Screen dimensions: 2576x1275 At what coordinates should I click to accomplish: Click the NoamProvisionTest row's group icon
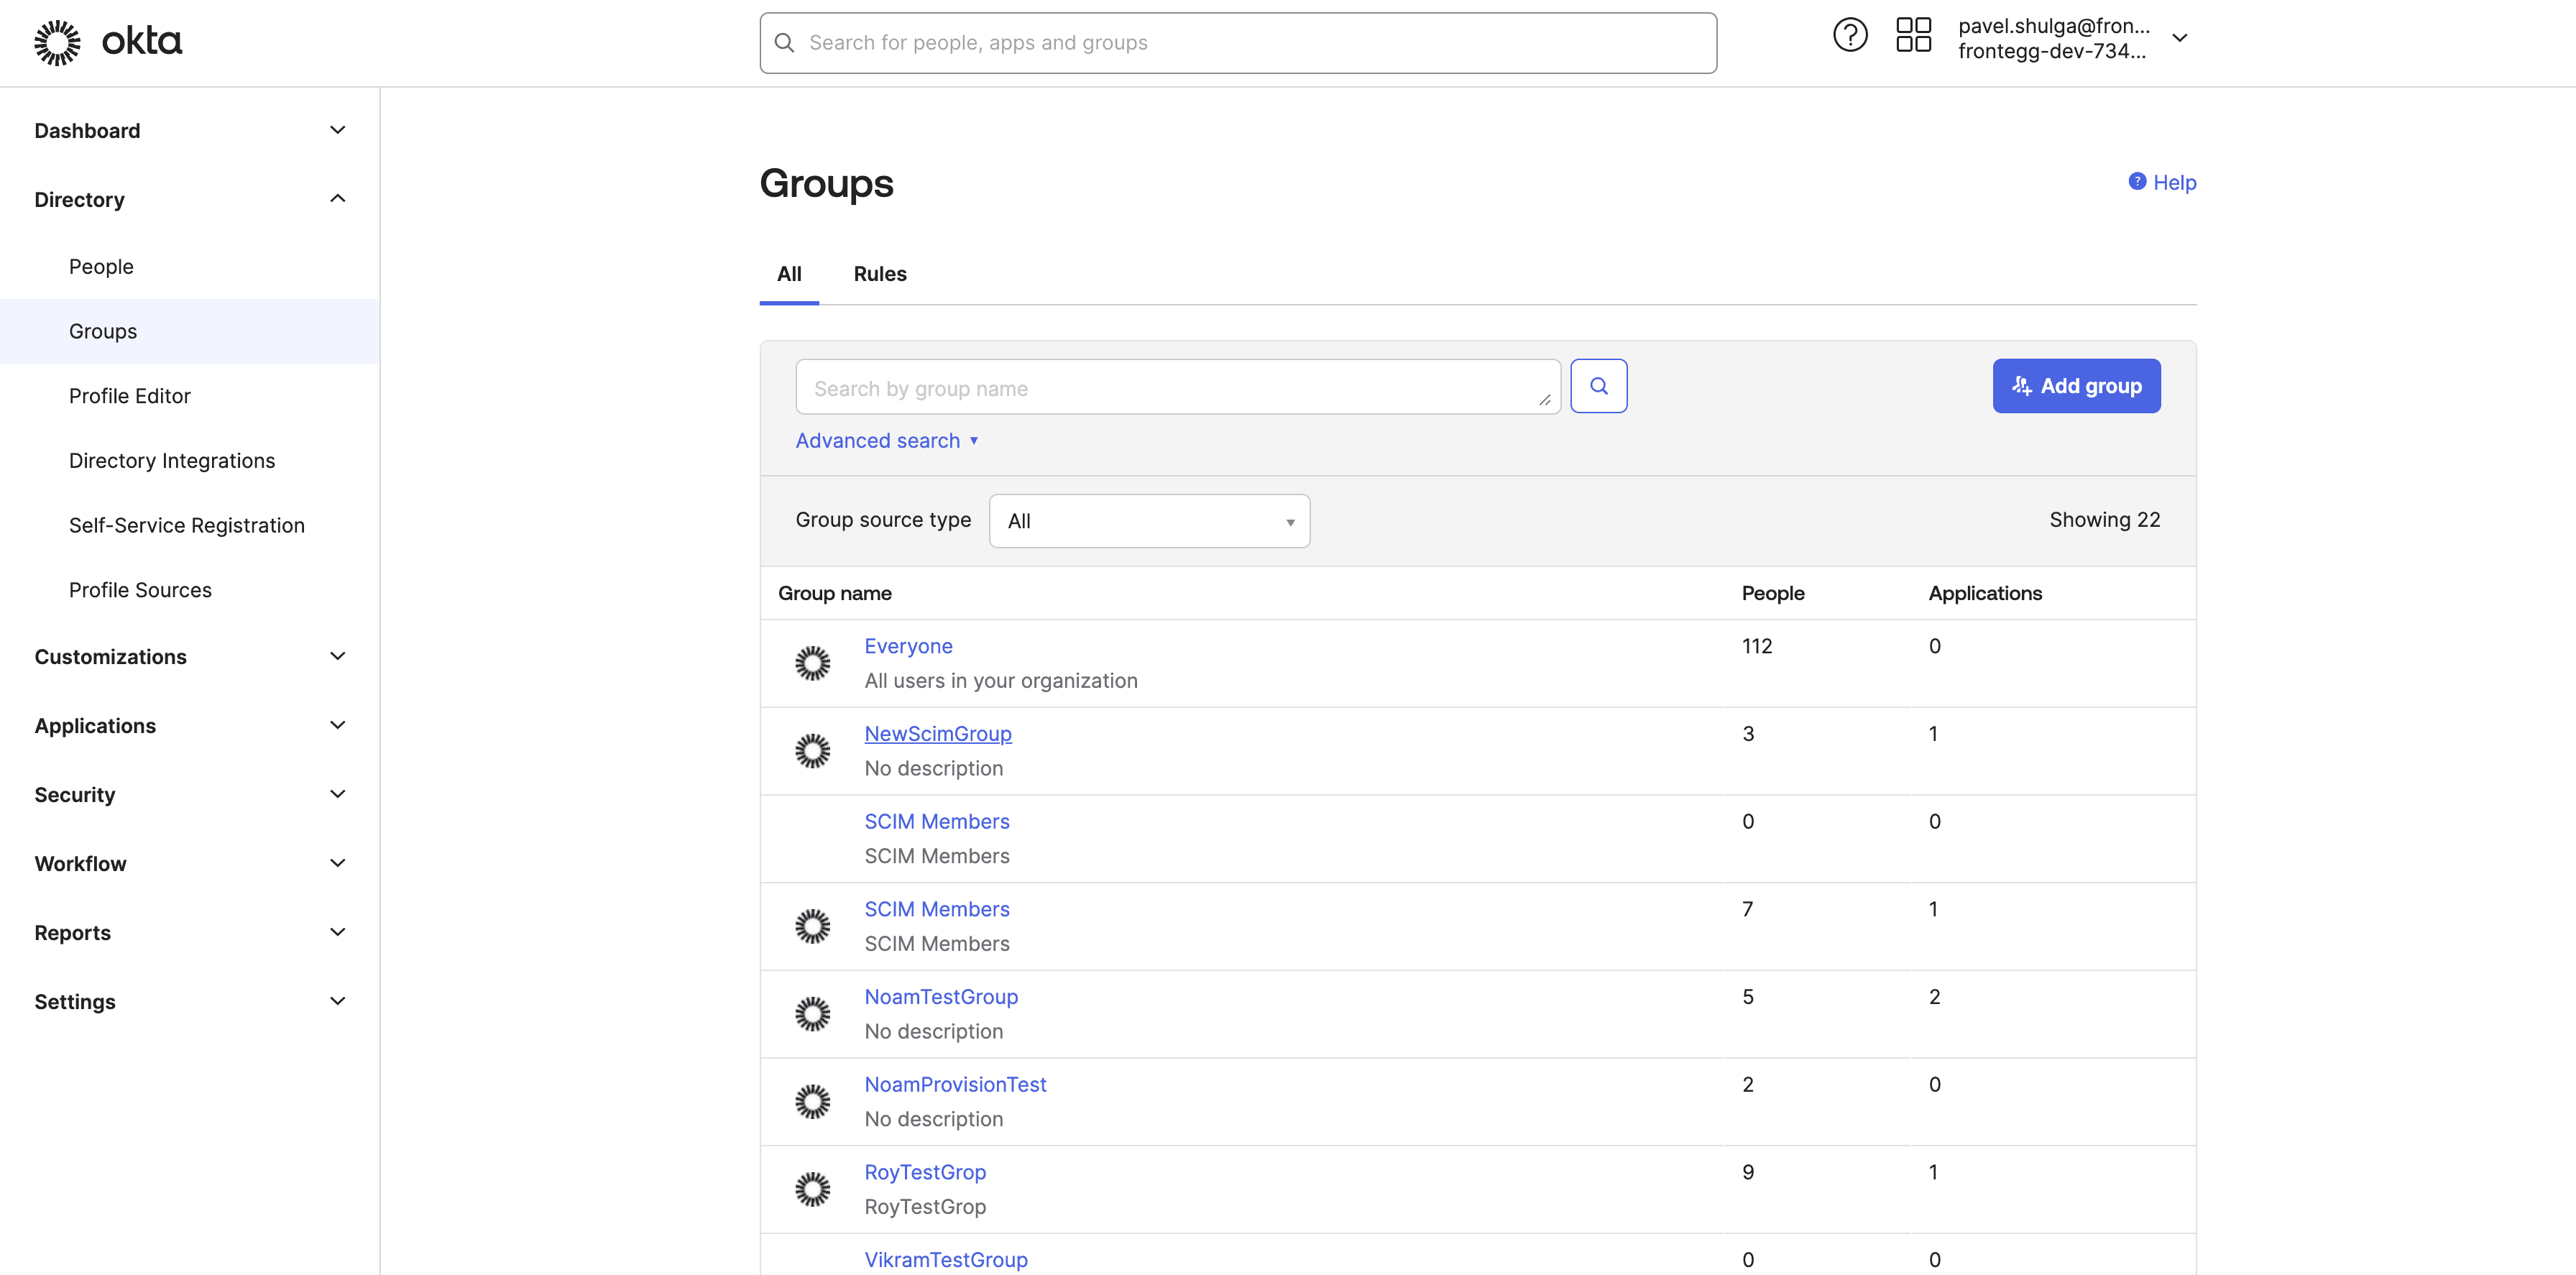click(x=812, y=1102)
